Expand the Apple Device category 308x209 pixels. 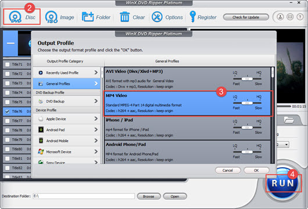tap(66, 119)
